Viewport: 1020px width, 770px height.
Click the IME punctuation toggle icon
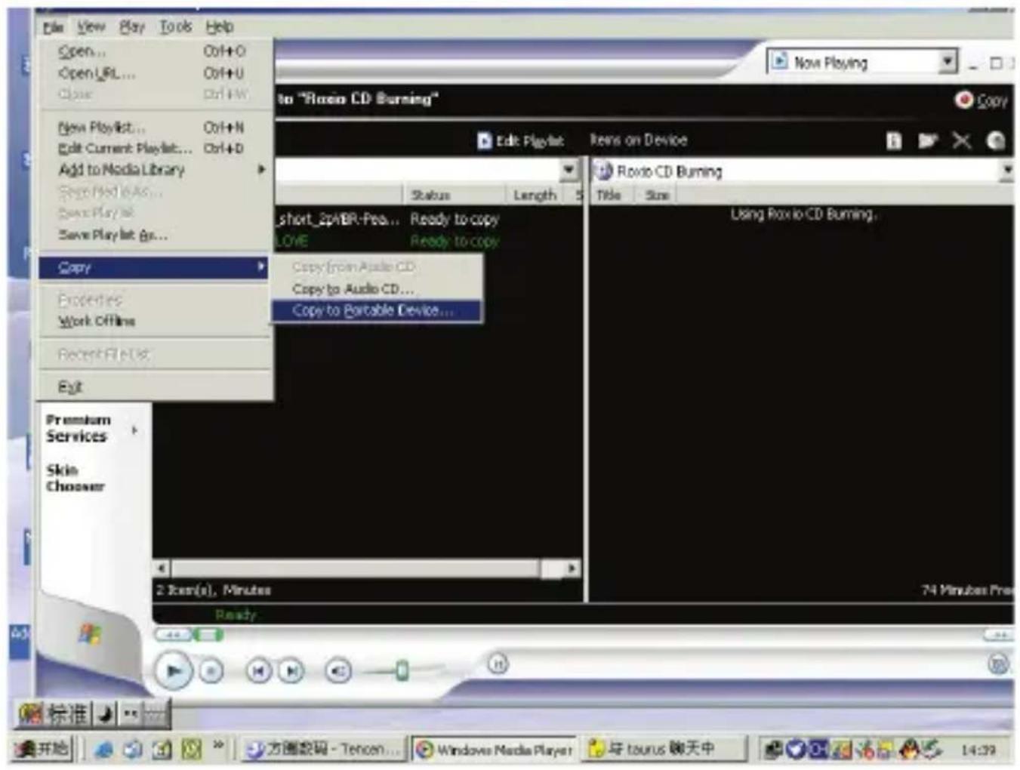tap(131, 713)
